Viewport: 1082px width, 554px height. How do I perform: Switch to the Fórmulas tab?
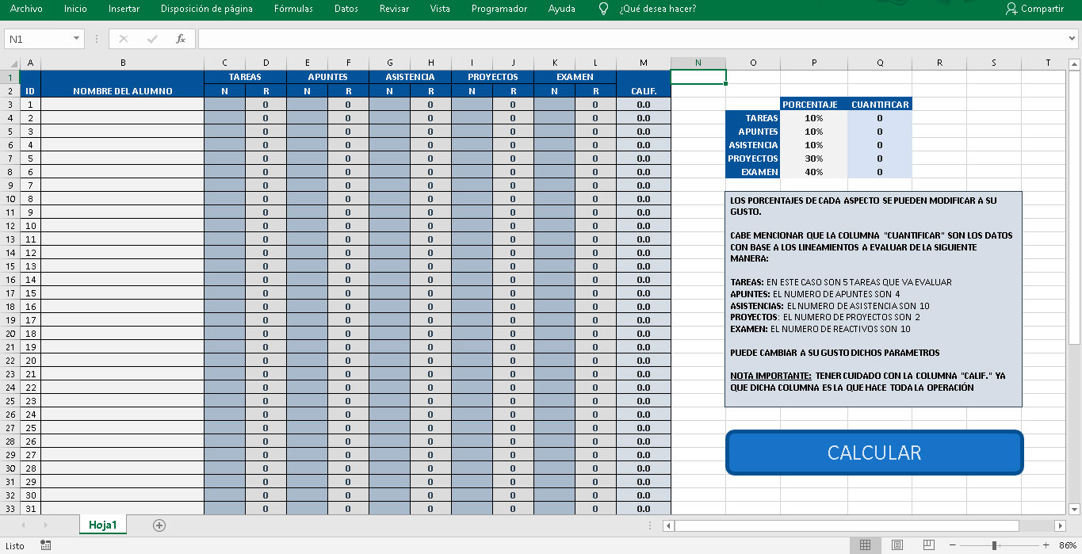point(293,9)
